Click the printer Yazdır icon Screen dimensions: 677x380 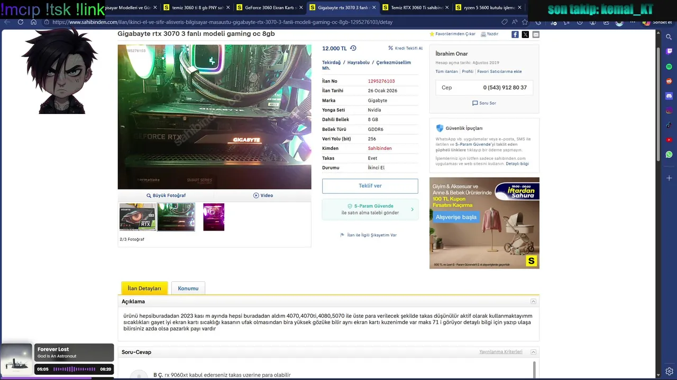pyautogui.click(x=483, y=34)
